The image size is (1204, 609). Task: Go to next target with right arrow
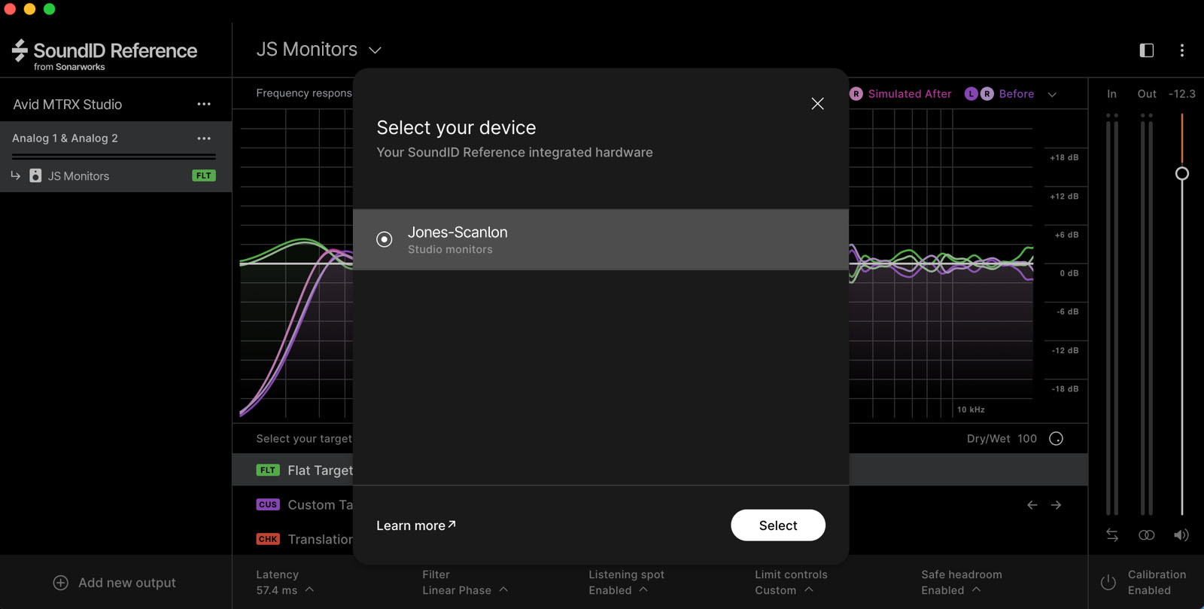coord(1056,505)
